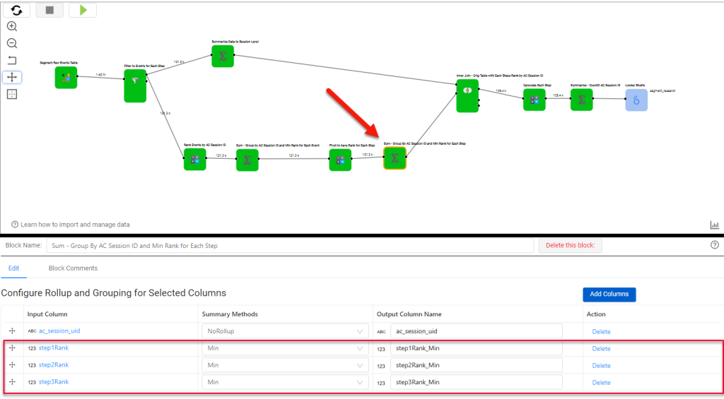
Task: Click the Output Column Name header
Action: click(x=409, y=314)
